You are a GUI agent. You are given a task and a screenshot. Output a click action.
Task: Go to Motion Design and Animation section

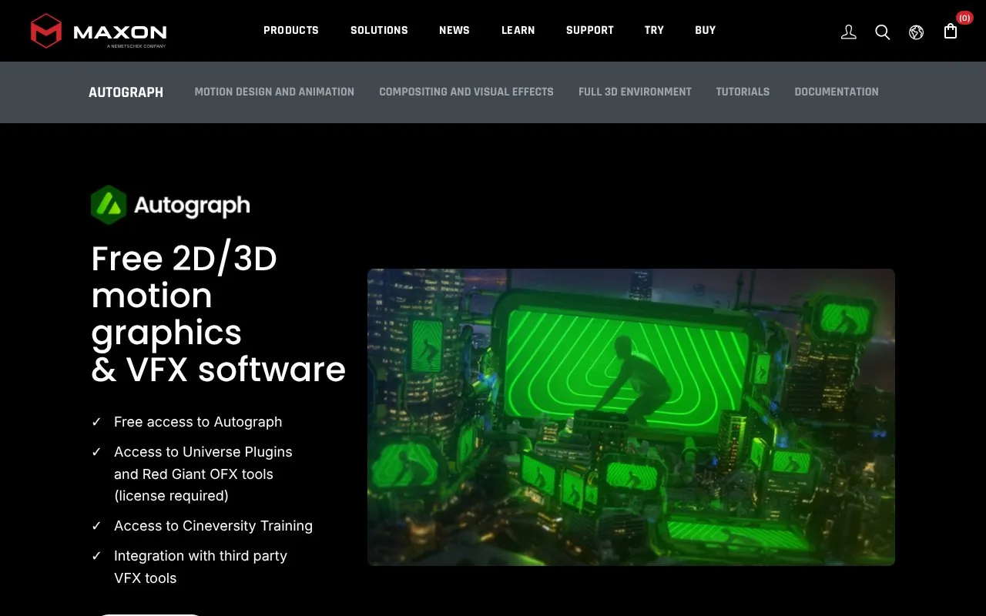274,92
